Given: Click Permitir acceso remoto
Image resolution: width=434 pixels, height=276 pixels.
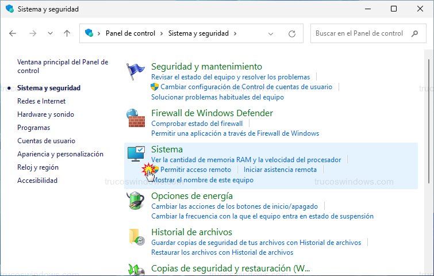Looking at the screenshot, I should click(x=195, y=170).
